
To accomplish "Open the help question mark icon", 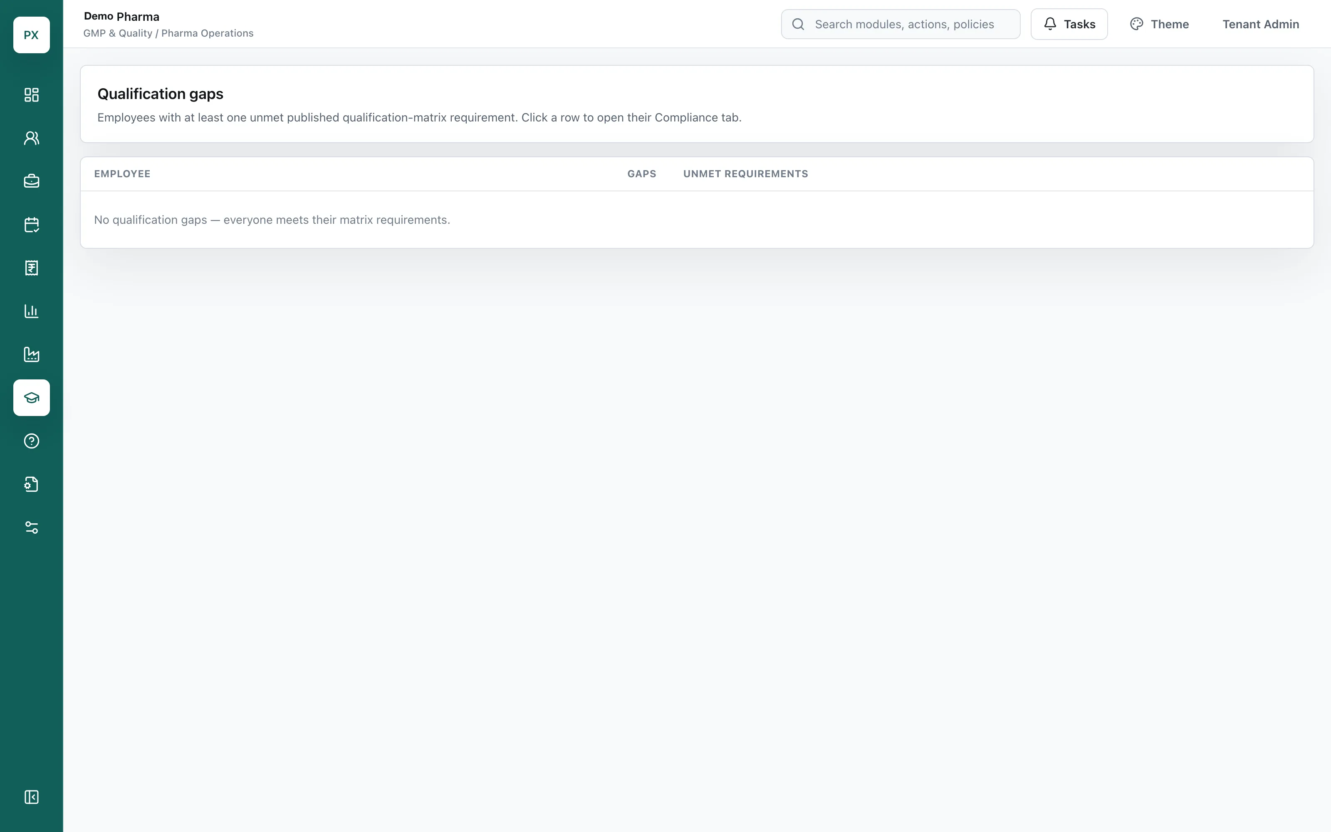I will click(31, 441).
